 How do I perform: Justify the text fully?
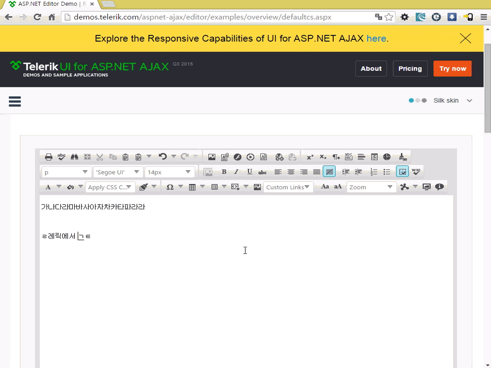pyautogui.click(x=316, y=172)
